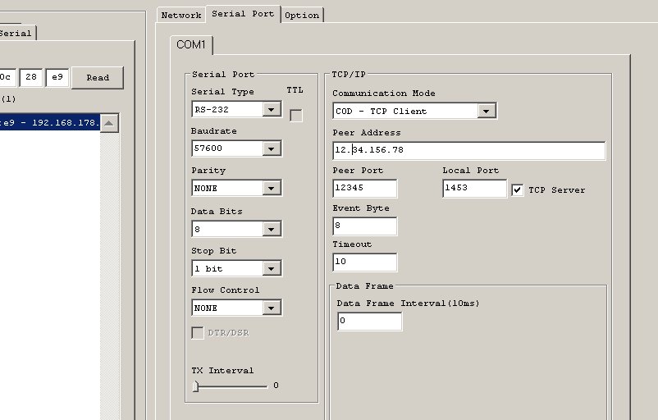This screenshot has width=658, height=420.
Task: Open the Serial Type dropdown
Action: [x=272, y=109]
